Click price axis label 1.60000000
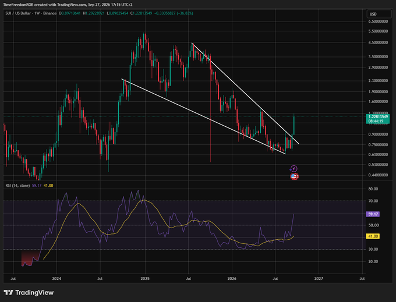396x302 pixels. (x=378, y=101)
